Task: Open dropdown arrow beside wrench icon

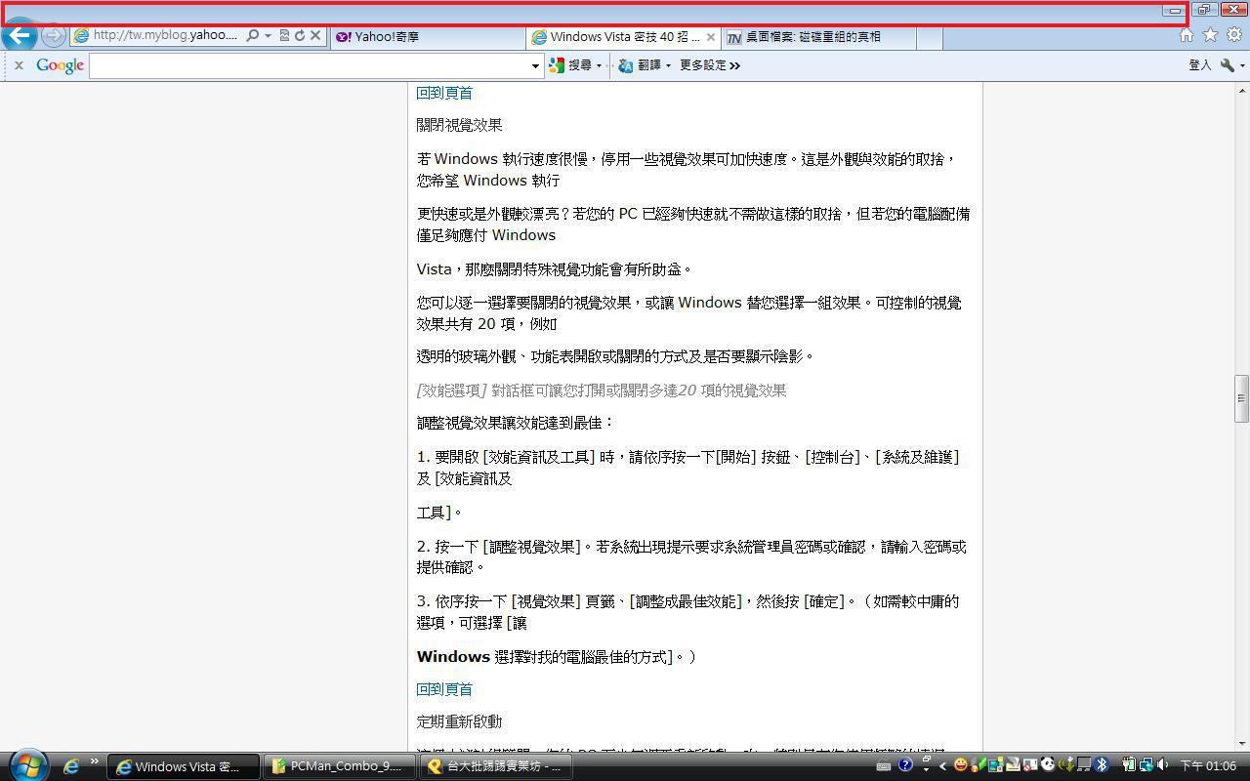Action: click(x=1241, y=66)
